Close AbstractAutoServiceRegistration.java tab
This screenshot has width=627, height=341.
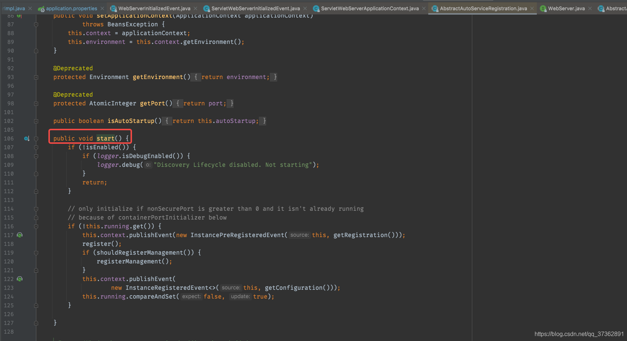coord(532,8)
